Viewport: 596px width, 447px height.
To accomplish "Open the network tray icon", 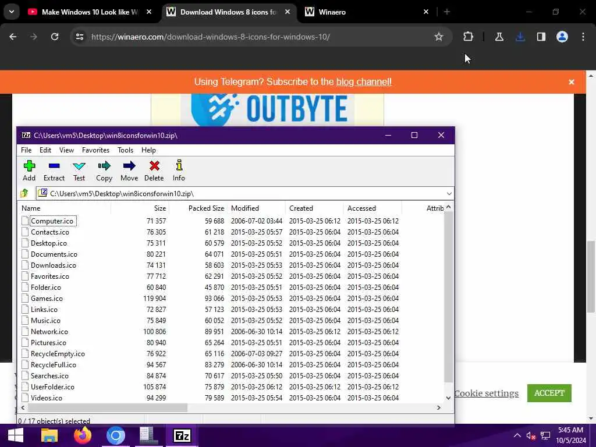I will [x=545, y=436].
